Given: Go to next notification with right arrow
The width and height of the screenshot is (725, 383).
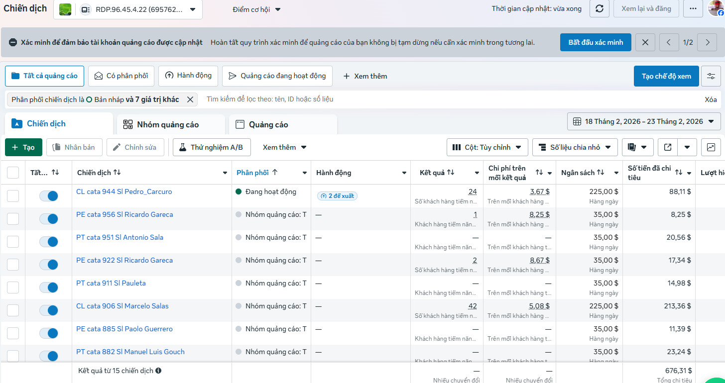Looking at the screenshot, I should [707, 42].
